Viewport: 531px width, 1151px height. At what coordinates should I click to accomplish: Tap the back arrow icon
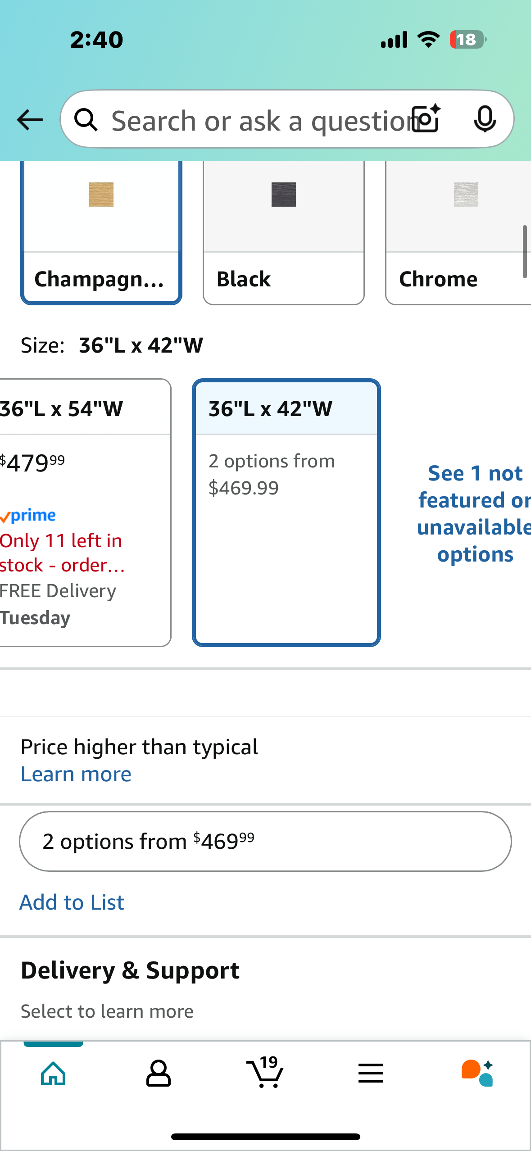[x=30, y=120]
